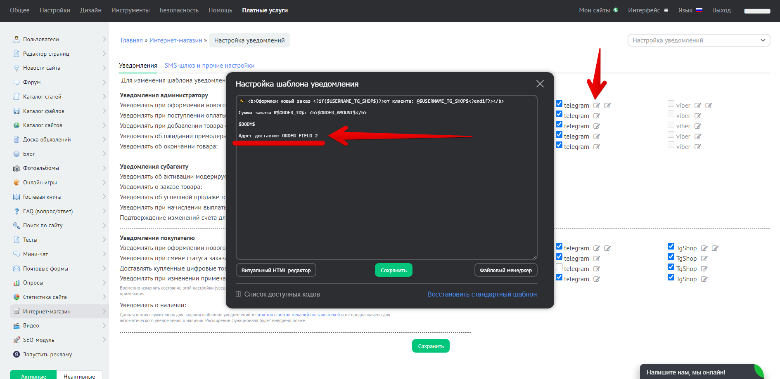
Task: Click the Blog icon in sidebar
Action: point(17,154)
